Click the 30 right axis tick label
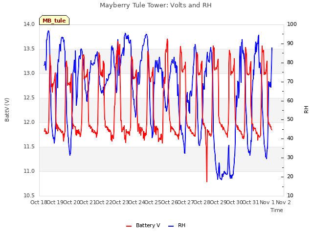 pyautogui.click(x=290, y=158)
